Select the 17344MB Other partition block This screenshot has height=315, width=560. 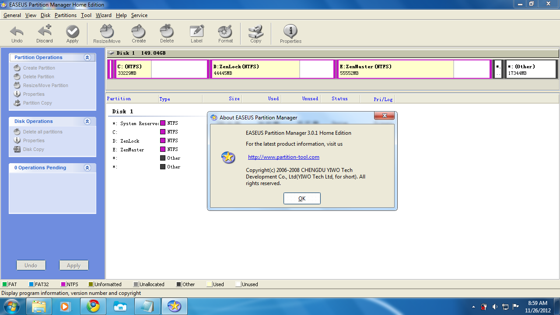531,69
